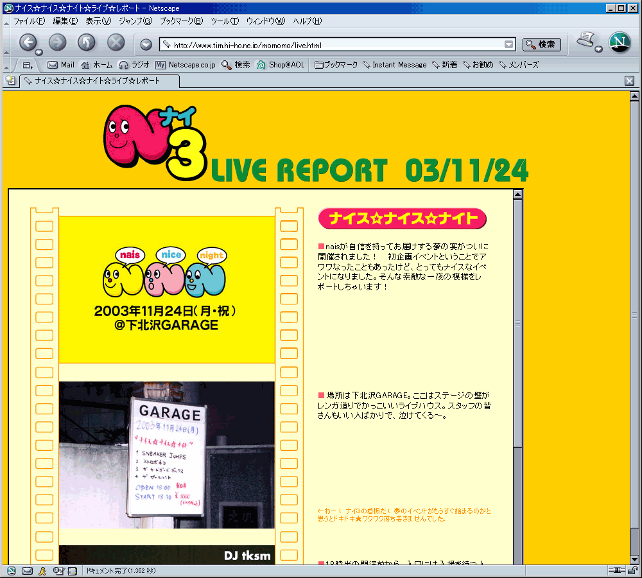Open the ファイル(F) menu
Viewport: 642px width, 578px height.
29,21
